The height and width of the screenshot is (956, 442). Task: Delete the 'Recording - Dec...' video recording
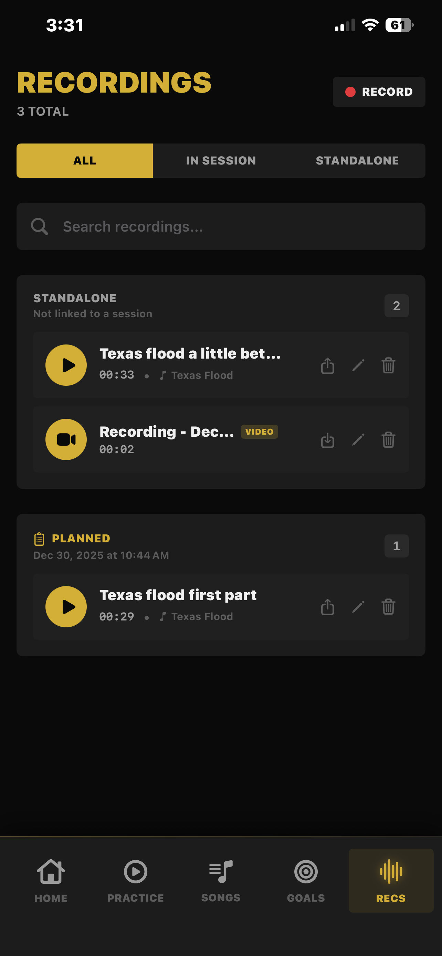(x=388, y=440)
